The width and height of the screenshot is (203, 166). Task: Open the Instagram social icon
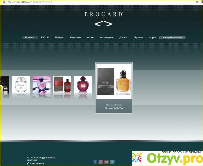coord(101,162)
